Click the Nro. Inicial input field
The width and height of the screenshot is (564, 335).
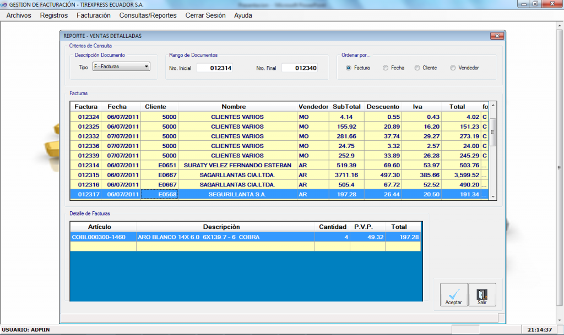(x=215, y=68)
